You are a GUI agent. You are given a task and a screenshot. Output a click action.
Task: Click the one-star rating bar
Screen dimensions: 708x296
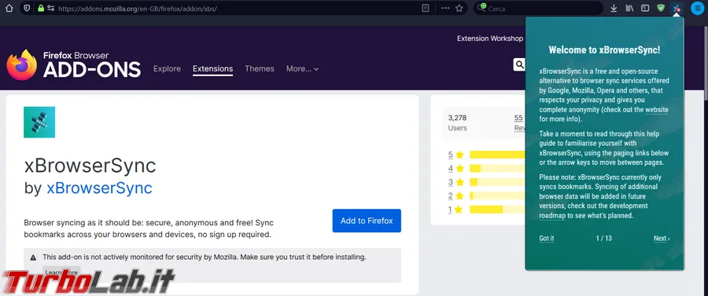coord(498,210)
